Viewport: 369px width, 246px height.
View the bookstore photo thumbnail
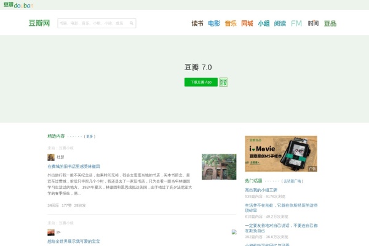219,167
